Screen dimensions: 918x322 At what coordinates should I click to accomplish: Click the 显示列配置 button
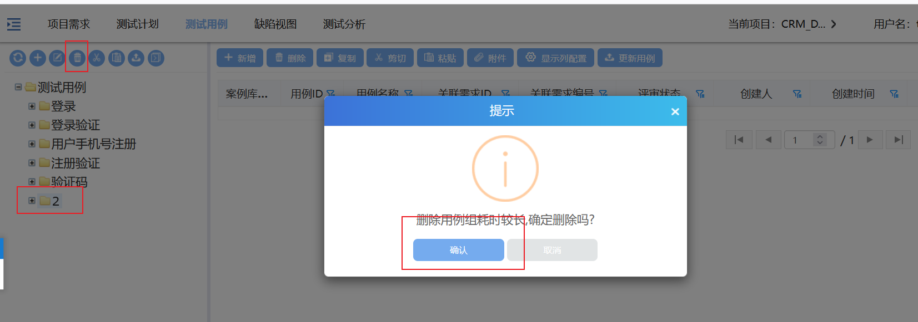coord(555,58)
